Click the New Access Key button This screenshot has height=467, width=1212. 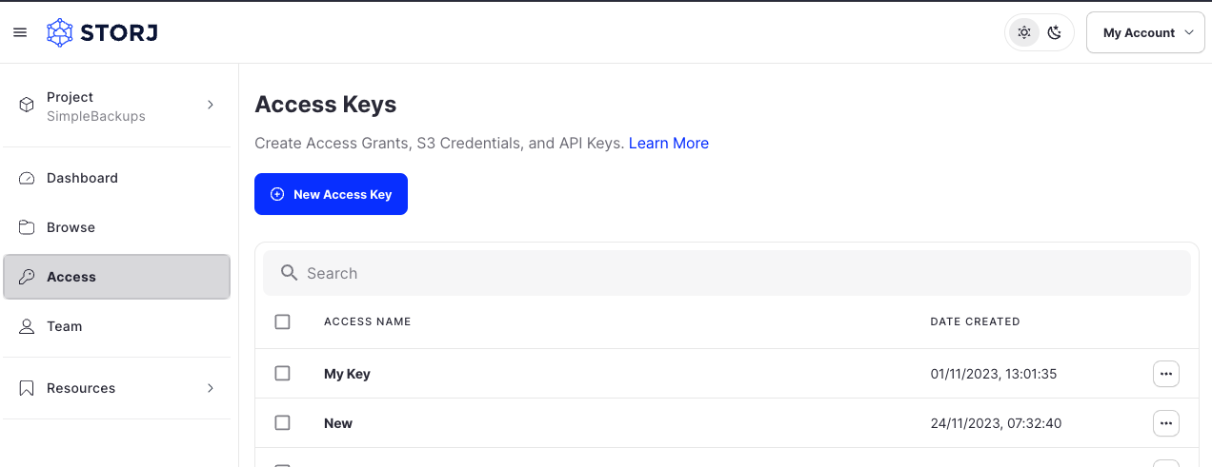[x=331, y=194]
